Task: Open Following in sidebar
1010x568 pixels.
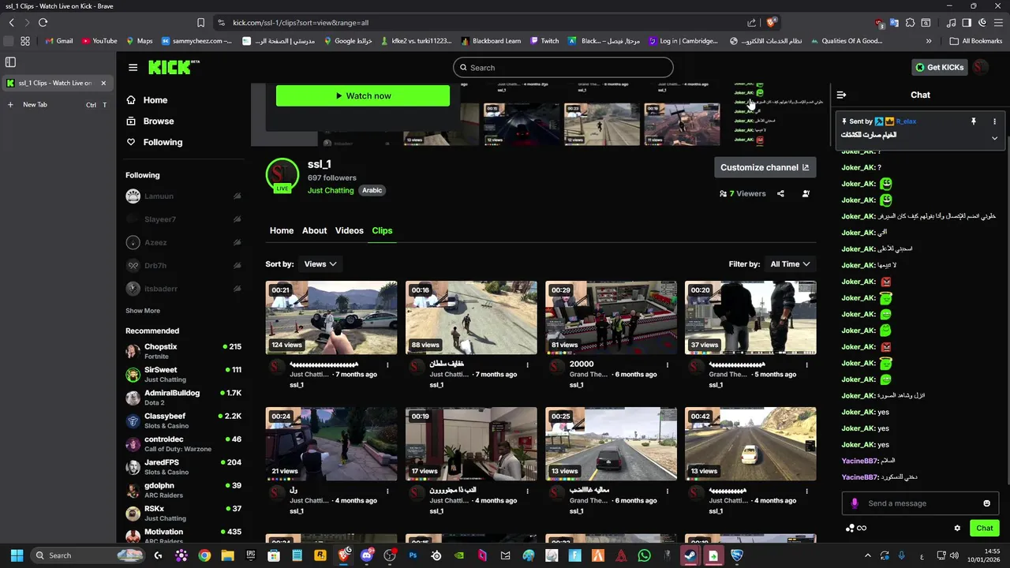Action: [154, 142]
